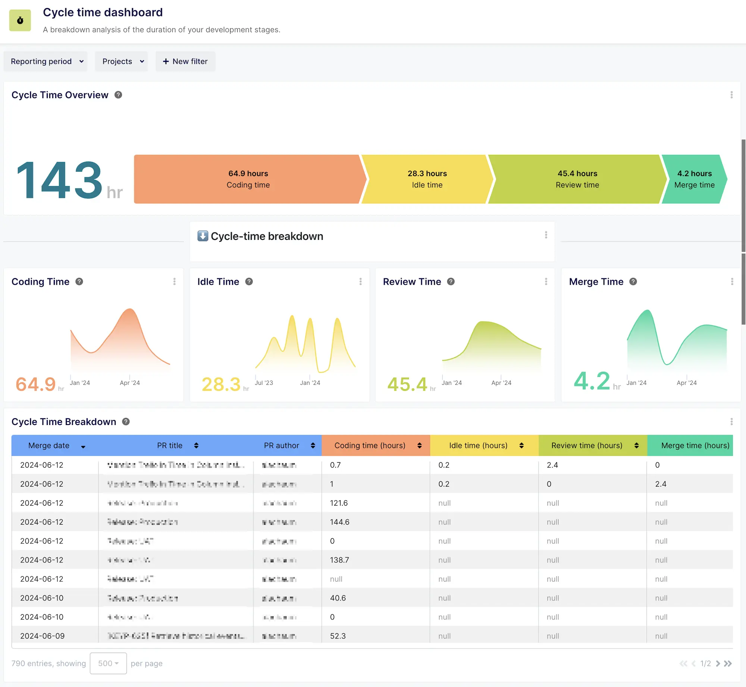Click the help icon beside Review Time
Viewport: 746px width, 687px height.
coord(451,282)
